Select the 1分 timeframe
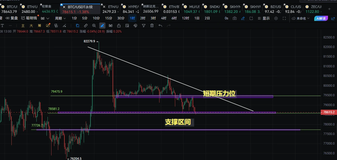The width and height of the screenshot is (337, 160). [74, 18]
